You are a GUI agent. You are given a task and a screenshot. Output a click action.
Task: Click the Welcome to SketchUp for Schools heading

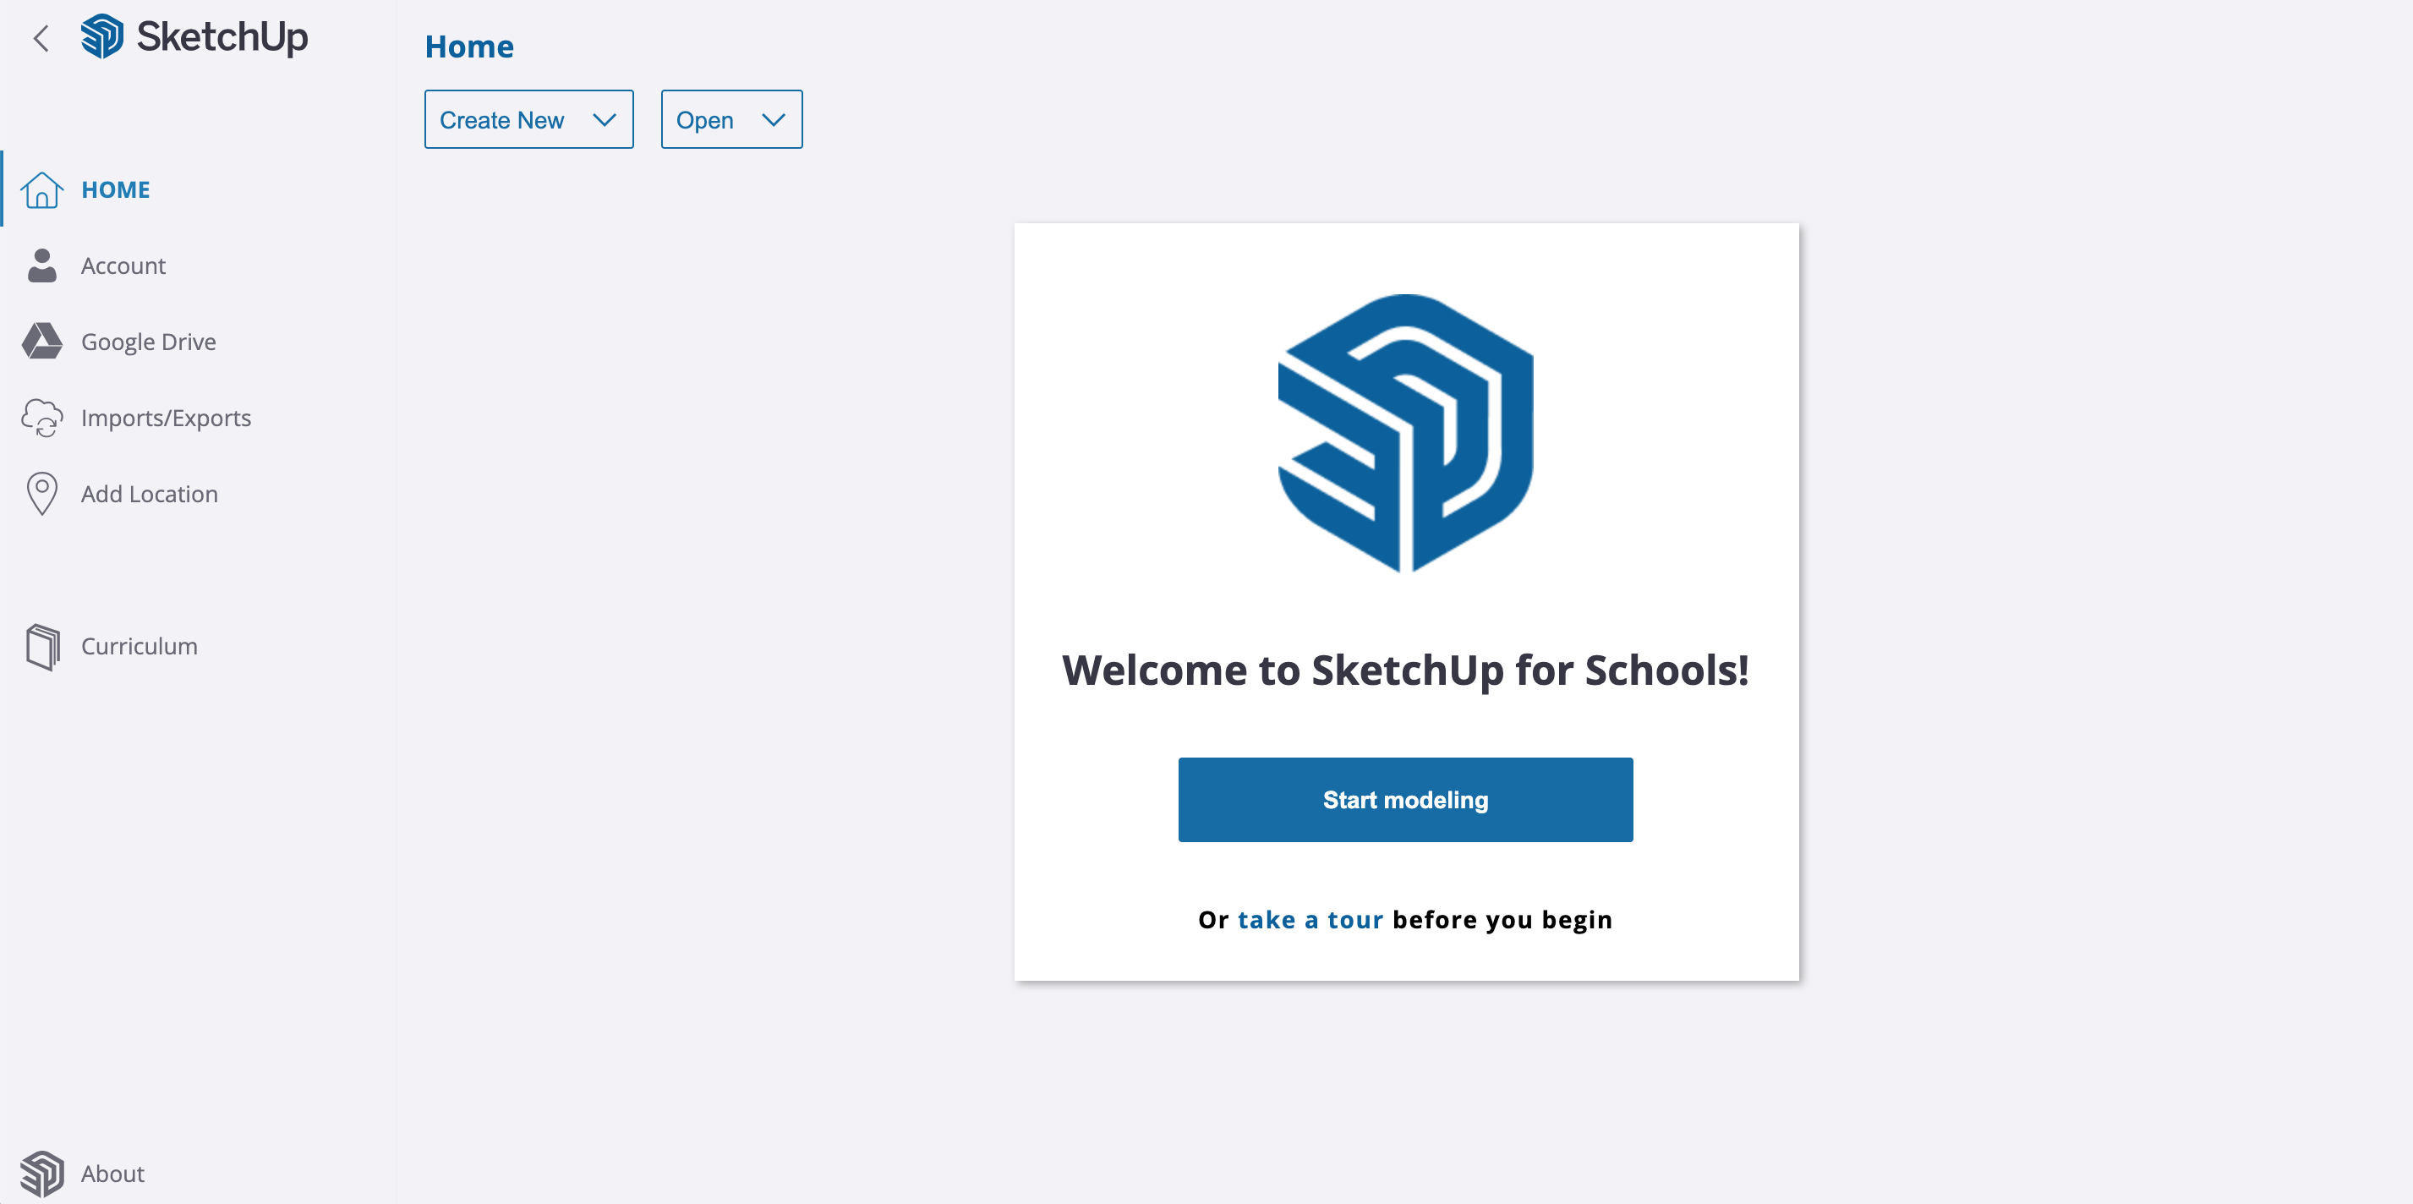tap(1405, 670)
